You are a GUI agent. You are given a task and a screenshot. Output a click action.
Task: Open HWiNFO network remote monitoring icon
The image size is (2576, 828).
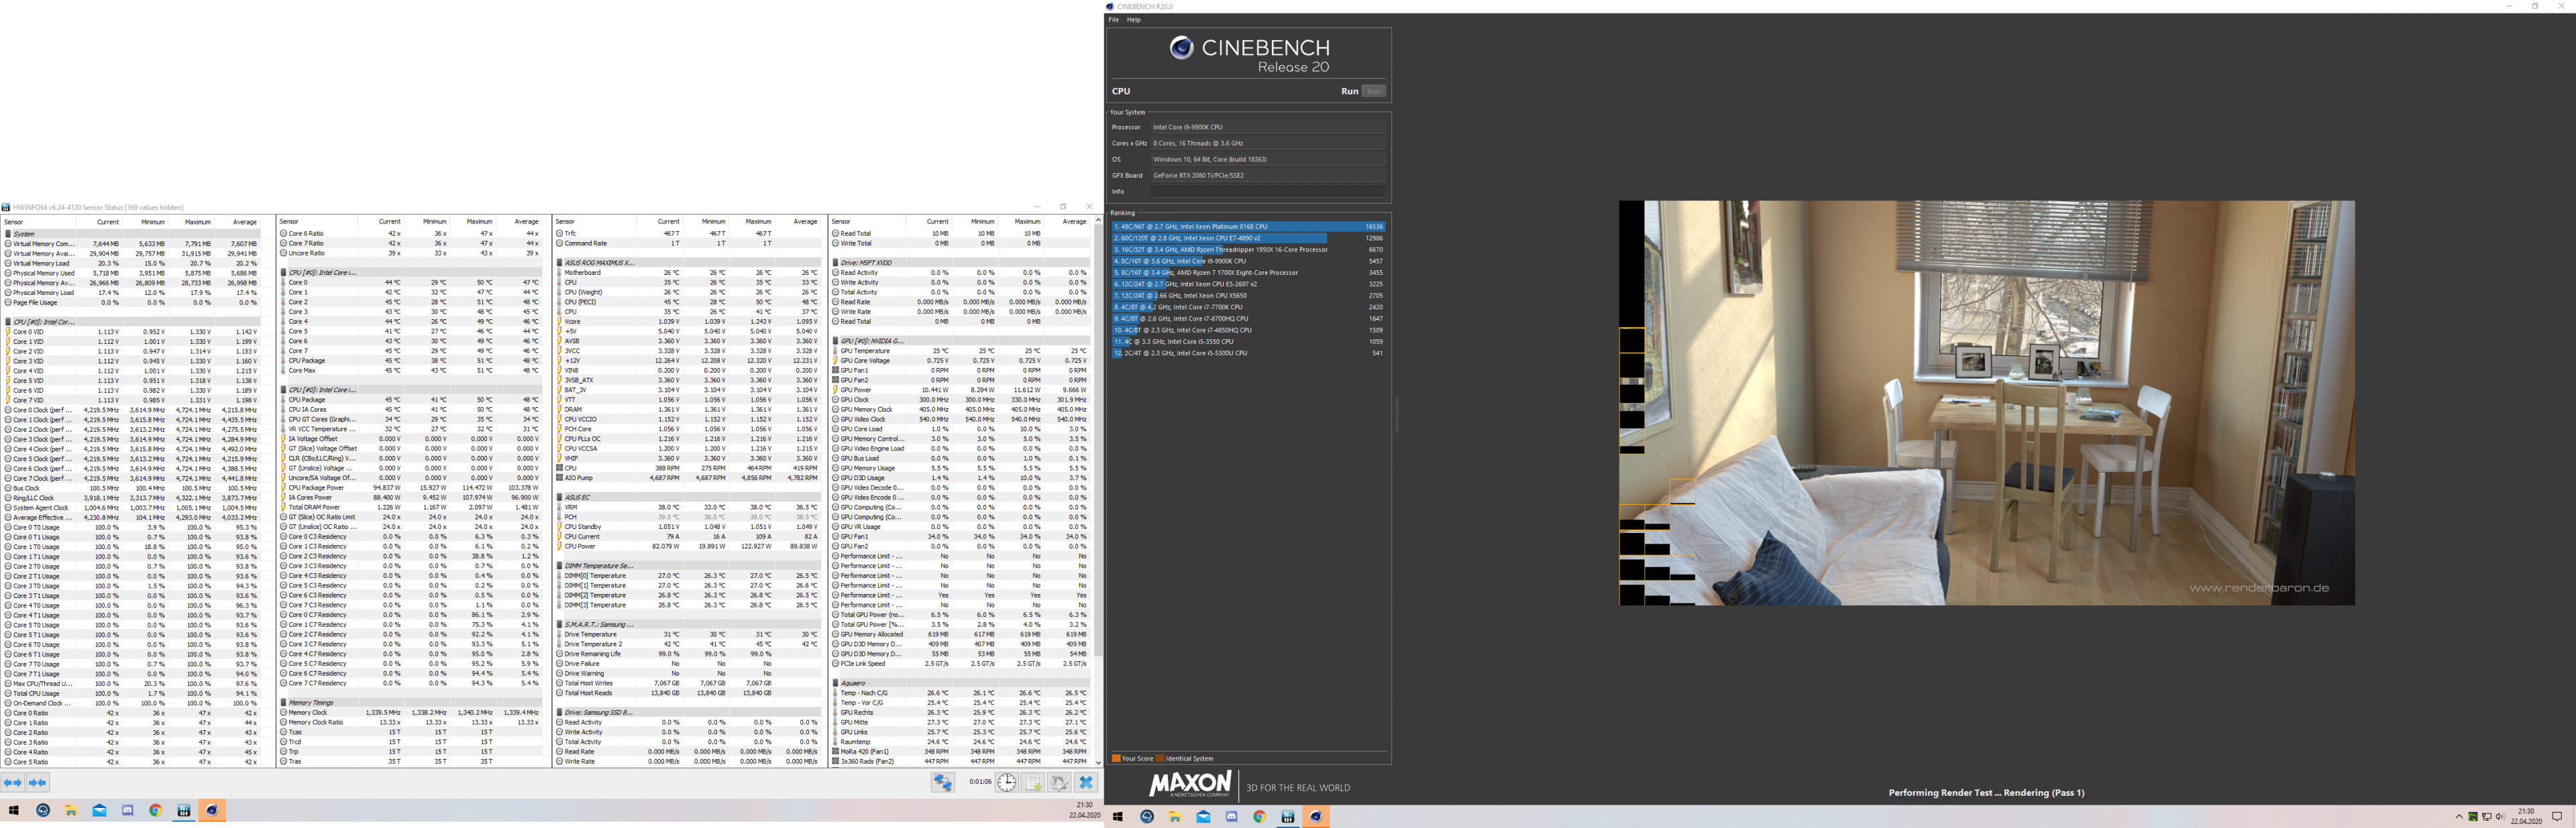pyautogui.click(x=942, y=783)
